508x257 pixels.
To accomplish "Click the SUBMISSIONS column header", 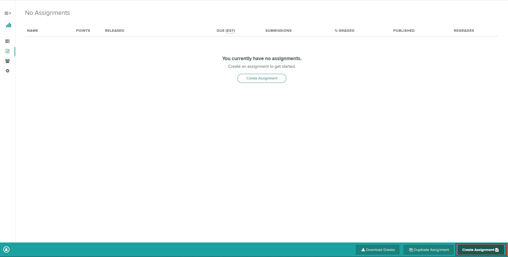I will click(279, 31).
